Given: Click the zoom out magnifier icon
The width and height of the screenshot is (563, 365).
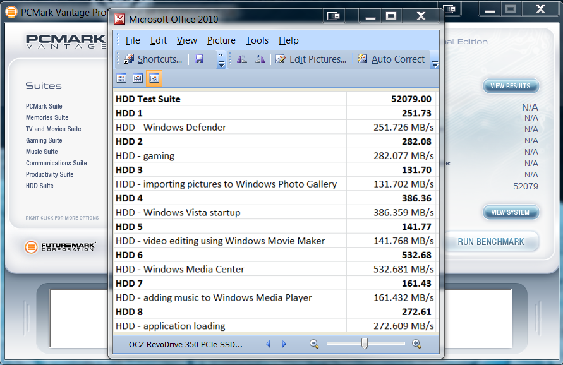Looking at the screenshot, I should [x=314, y=344].
